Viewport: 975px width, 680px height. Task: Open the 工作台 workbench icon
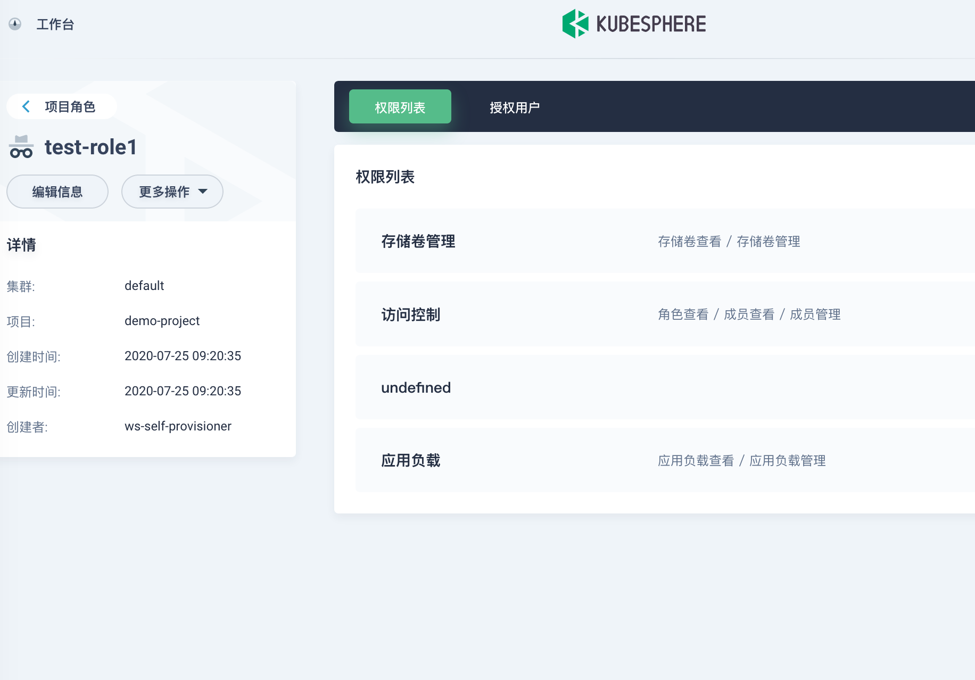[x=15, y=24]
